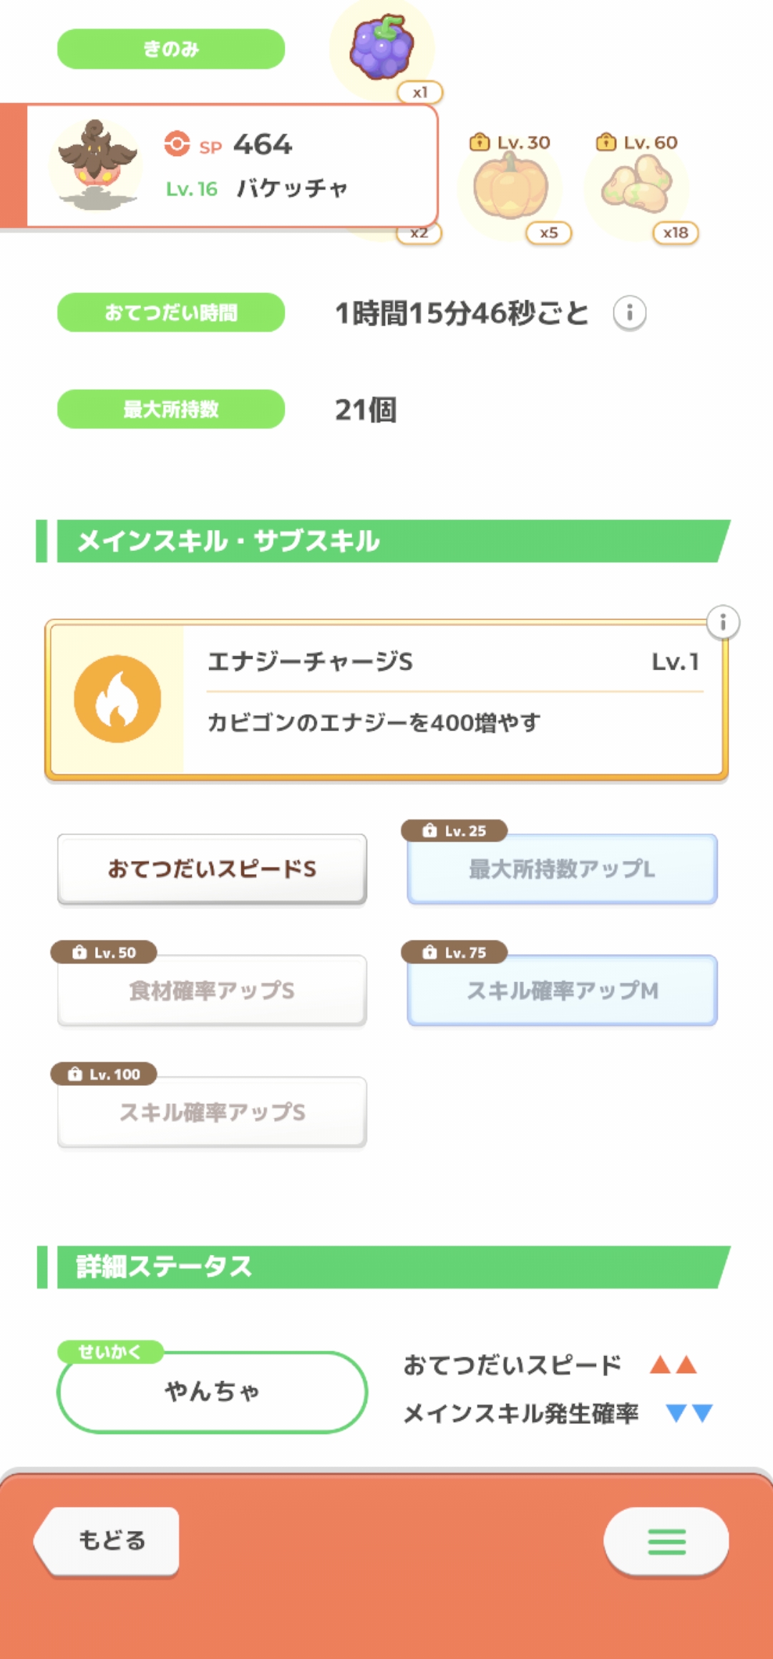Viewport: 773px width, 1659px height.
Task: Tap locked スキル確率アップM sub skill
Action: (x=562, y=991)
